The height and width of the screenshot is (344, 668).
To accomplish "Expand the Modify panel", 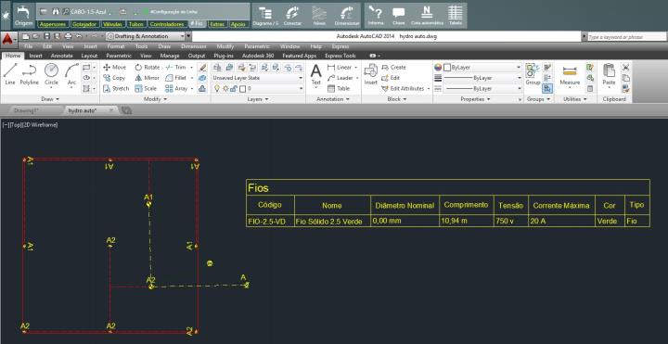I will click(x=155, y=99).
